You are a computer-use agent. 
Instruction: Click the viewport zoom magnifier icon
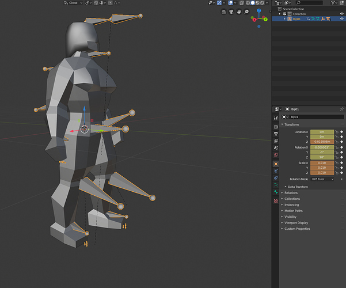pos(246,12)
